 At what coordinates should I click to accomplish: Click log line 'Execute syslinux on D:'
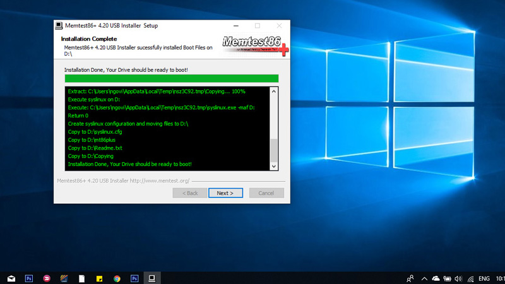pyautogui.click(x=93, y=99)
